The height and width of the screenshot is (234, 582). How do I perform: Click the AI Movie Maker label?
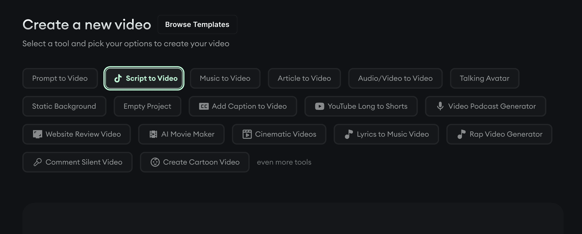[x=188, y=134]
